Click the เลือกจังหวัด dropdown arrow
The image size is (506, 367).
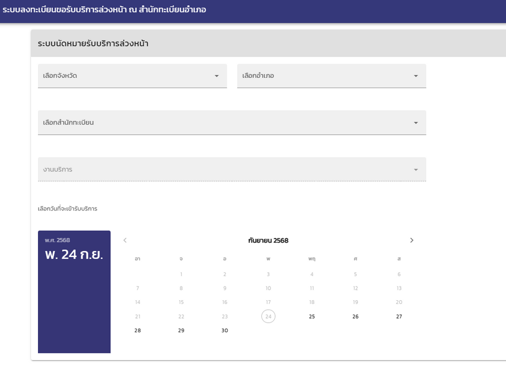point(216,76)
